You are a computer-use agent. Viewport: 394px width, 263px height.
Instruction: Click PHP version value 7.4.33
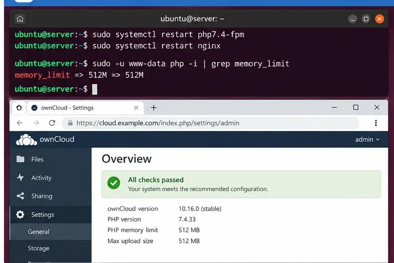pyautogui.click(x=187, y=219)
